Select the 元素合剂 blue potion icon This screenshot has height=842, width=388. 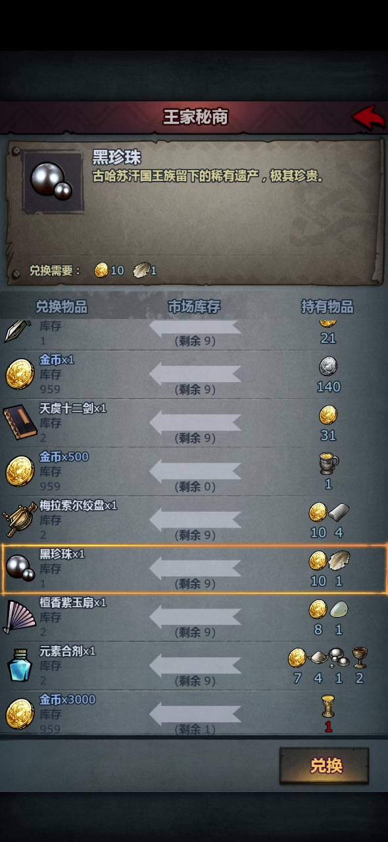click(19, 665)
